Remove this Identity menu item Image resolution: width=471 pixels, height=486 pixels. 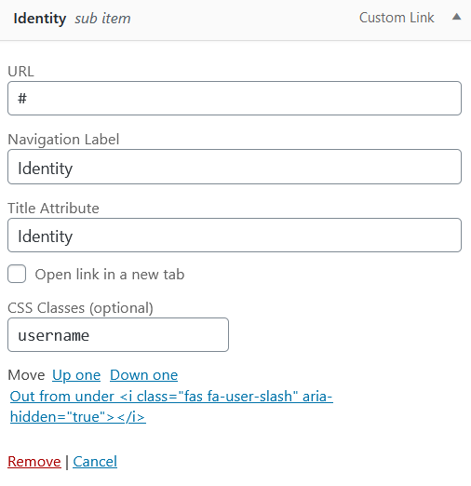34,462
